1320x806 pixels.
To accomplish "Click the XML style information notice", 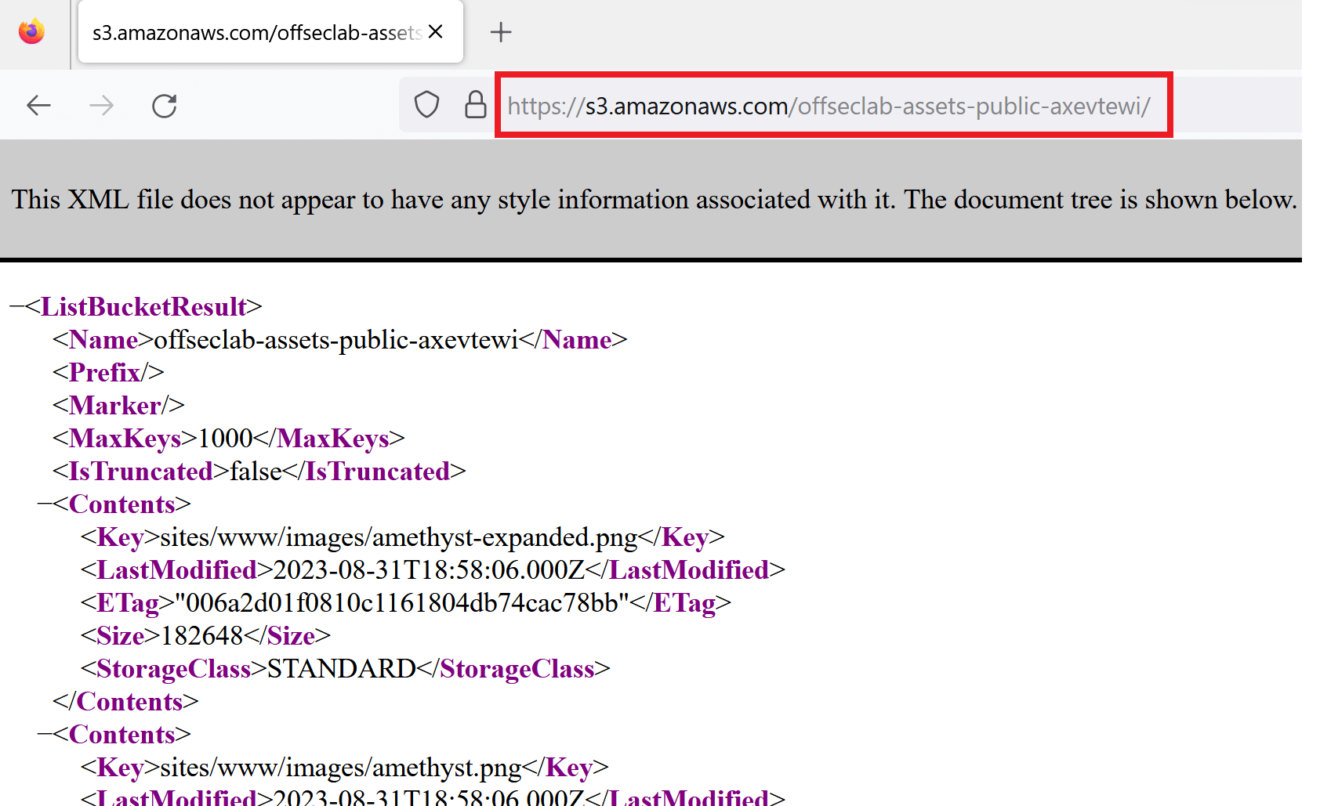I will [654, 200].
